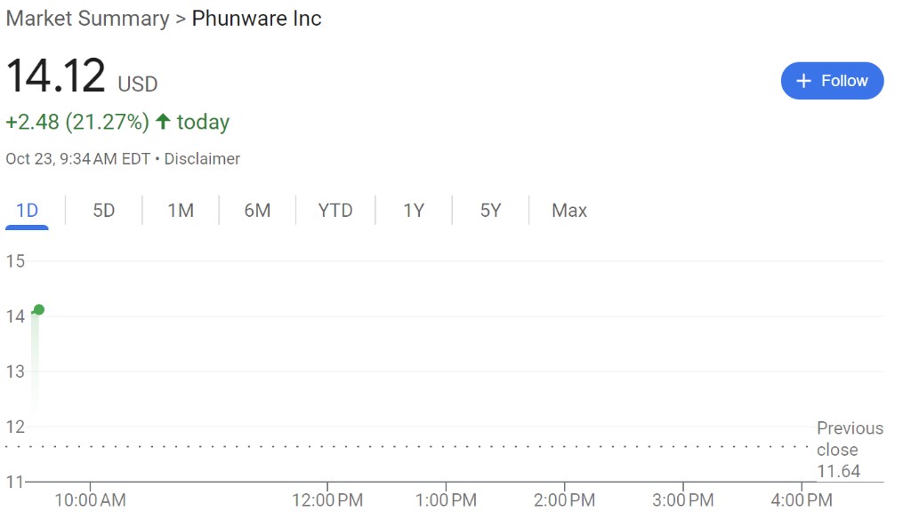Click the green up arrow icon

163,122
